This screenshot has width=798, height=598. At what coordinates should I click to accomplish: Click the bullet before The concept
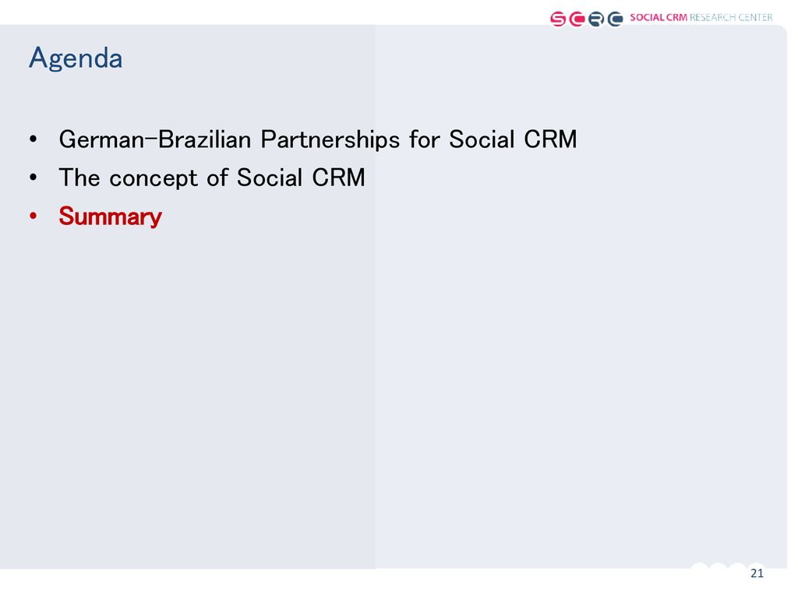click(33, 178)
